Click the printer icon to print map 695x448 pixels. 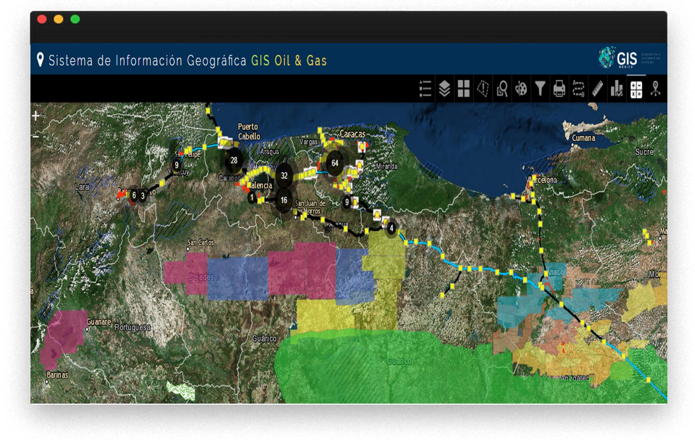point(559,88)
